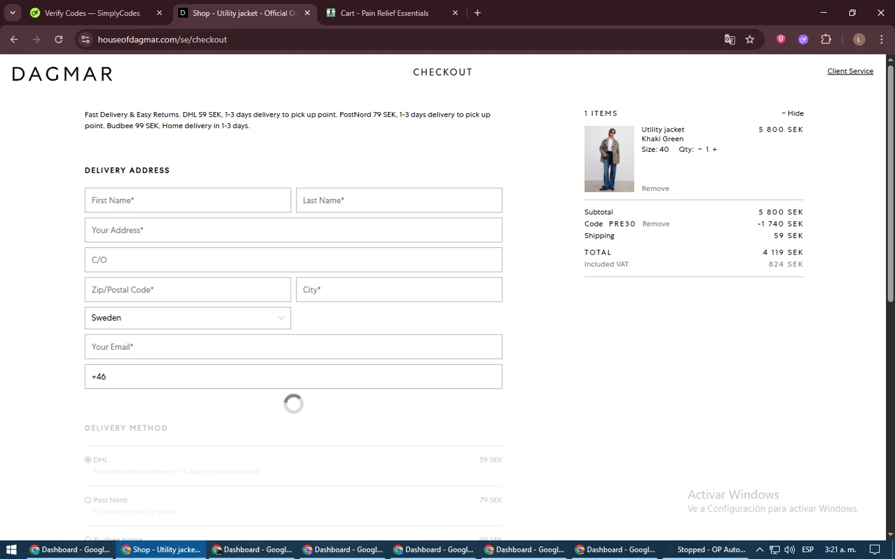Screen dimensions: 895x559
Task: Open the tab search dropdown arrow
Action: 13,13
